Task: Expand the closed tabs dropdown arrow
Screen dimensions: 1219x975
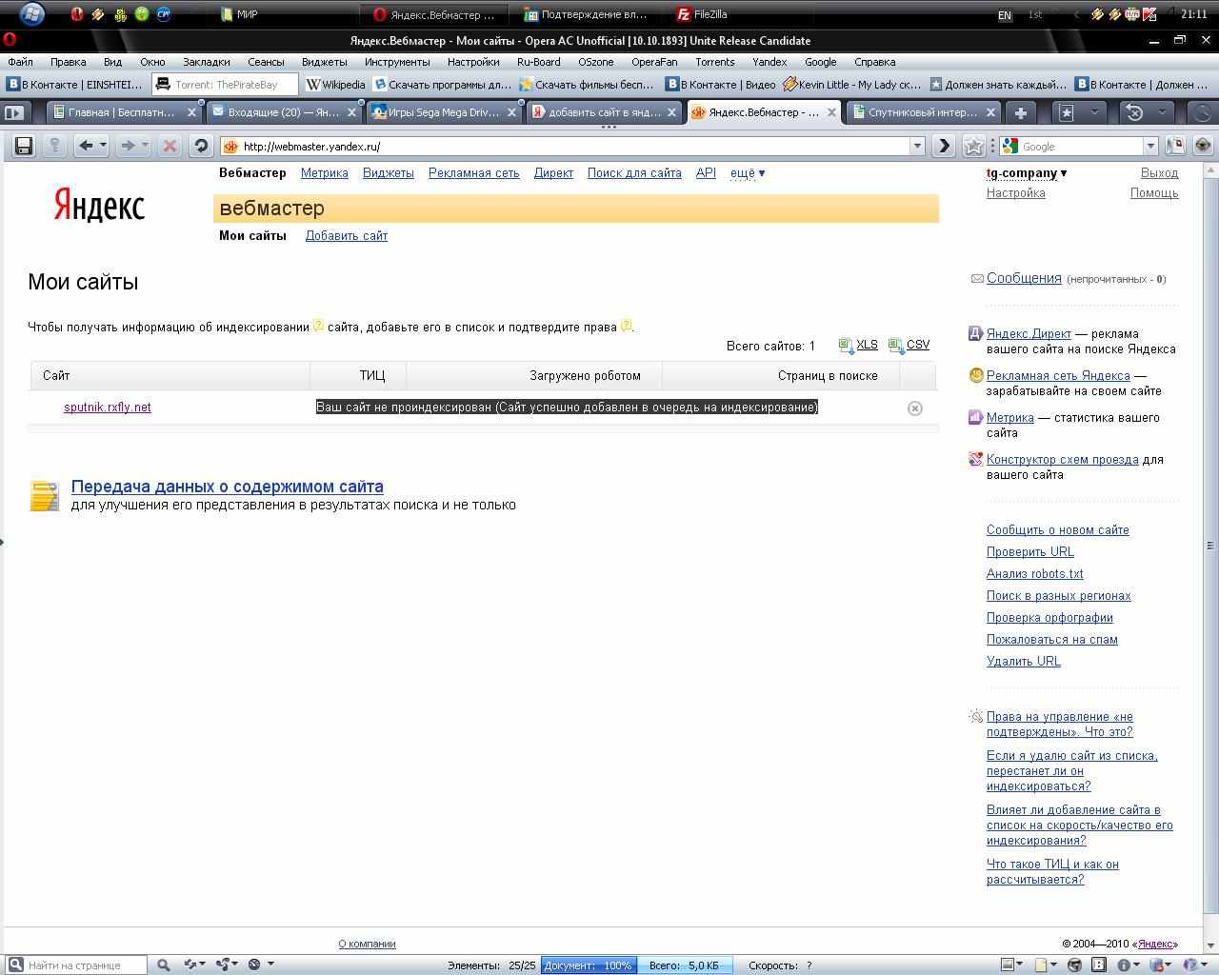Action: coord(1161,112)
